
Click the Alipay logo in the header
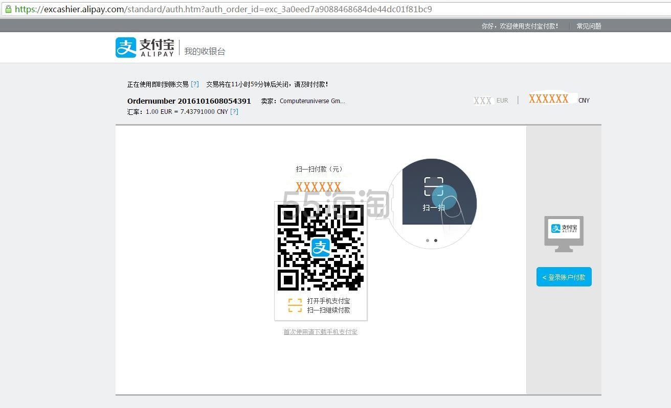point(145,47)
